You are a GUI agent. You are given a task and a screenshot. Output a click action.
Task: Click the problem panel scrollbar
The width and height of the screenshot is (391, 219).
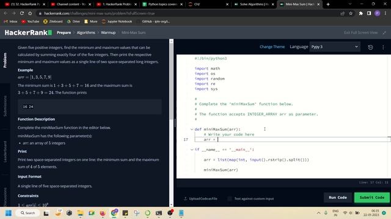(x=171, y=82)
